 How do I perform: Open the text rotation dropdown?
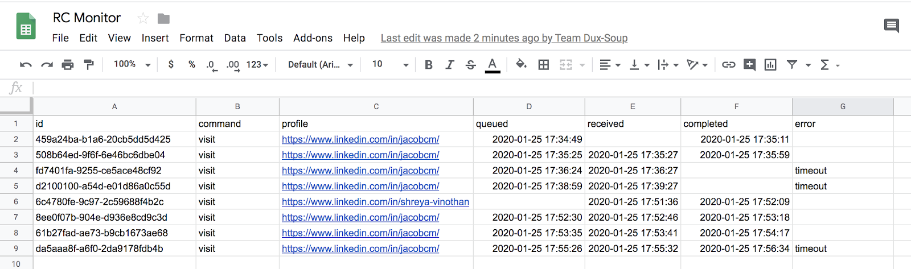pos(697,65)
